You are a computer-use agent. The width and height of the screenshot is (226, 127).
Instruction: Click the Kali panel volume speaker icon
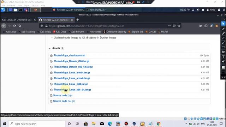(x=198, y=10)
